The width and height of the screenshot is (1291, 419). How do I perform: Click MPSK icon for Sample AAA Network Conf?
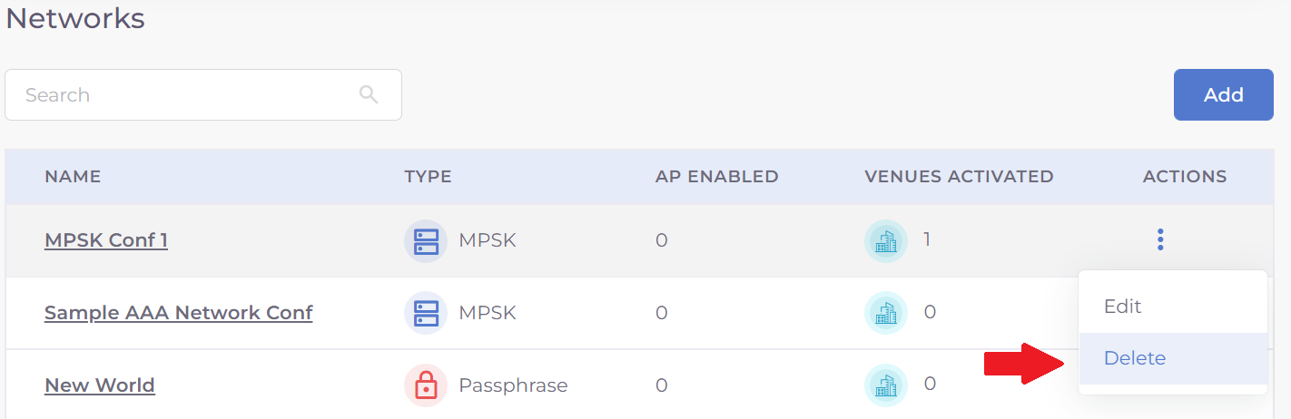(x=426, y=313)
